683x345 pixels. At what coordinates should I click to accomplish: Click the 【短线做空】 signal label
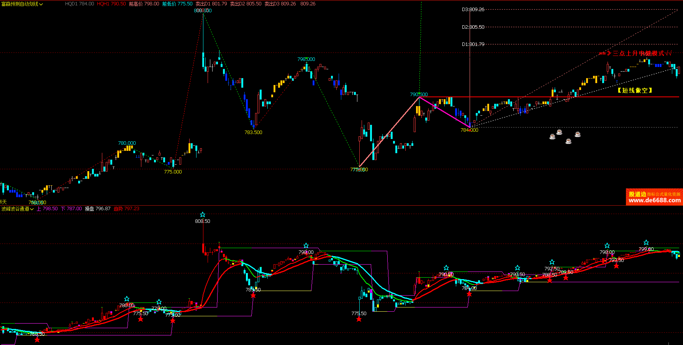pos(635,90)
